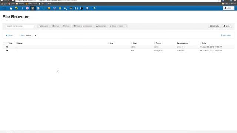The width and height of the screenshot is (237, 133).
Task: Open the CDH bookmark
Action: tap(41, 4)
